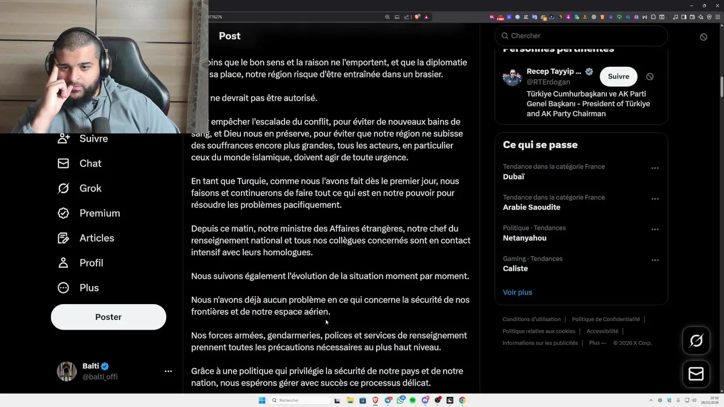This screenshot has height=407, width=724.
Task: Open the Brave hamburger menu
Action: 717,17
